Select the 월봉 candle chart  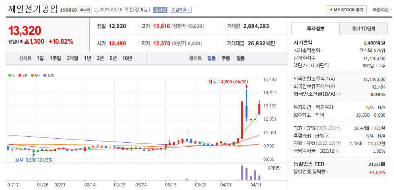point(241,59)
